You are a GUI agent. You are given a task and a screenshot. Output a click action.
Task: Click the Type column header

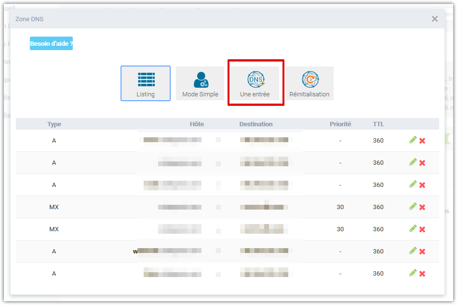click(54, 124)
